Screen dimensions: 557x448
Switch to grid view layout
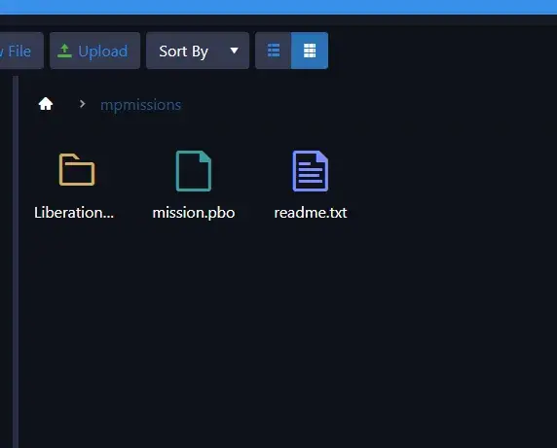tap(310, 51)
